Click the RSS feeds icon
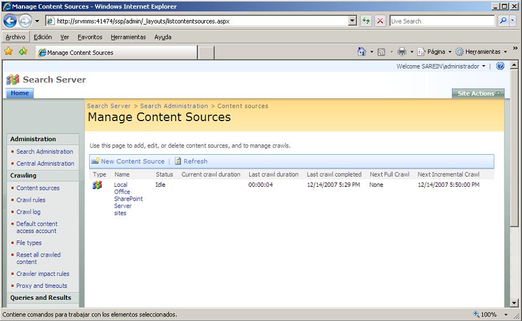This screenshot has height=321, width=522. coord(381,52)
